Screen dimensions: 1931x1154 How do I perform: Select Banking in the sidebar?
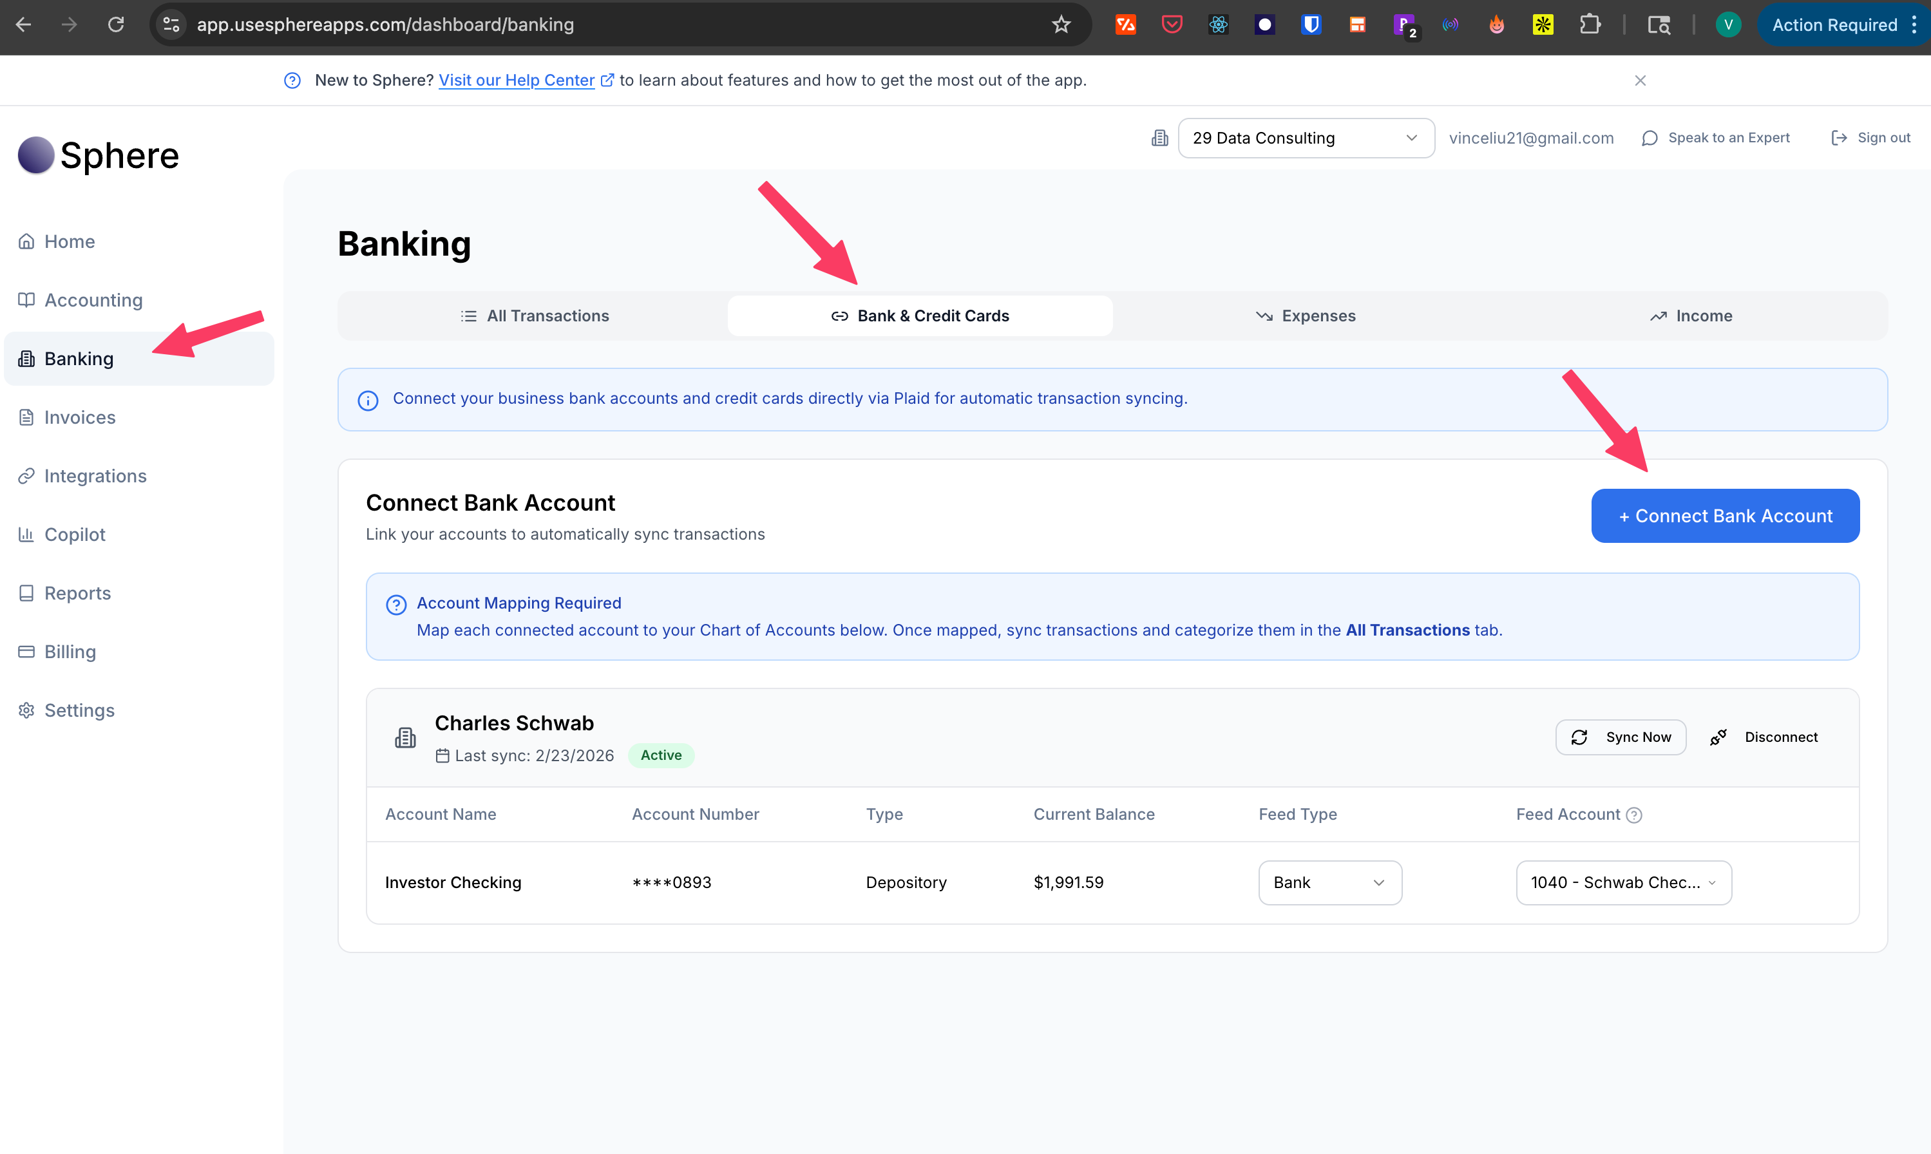click(139, 359)
